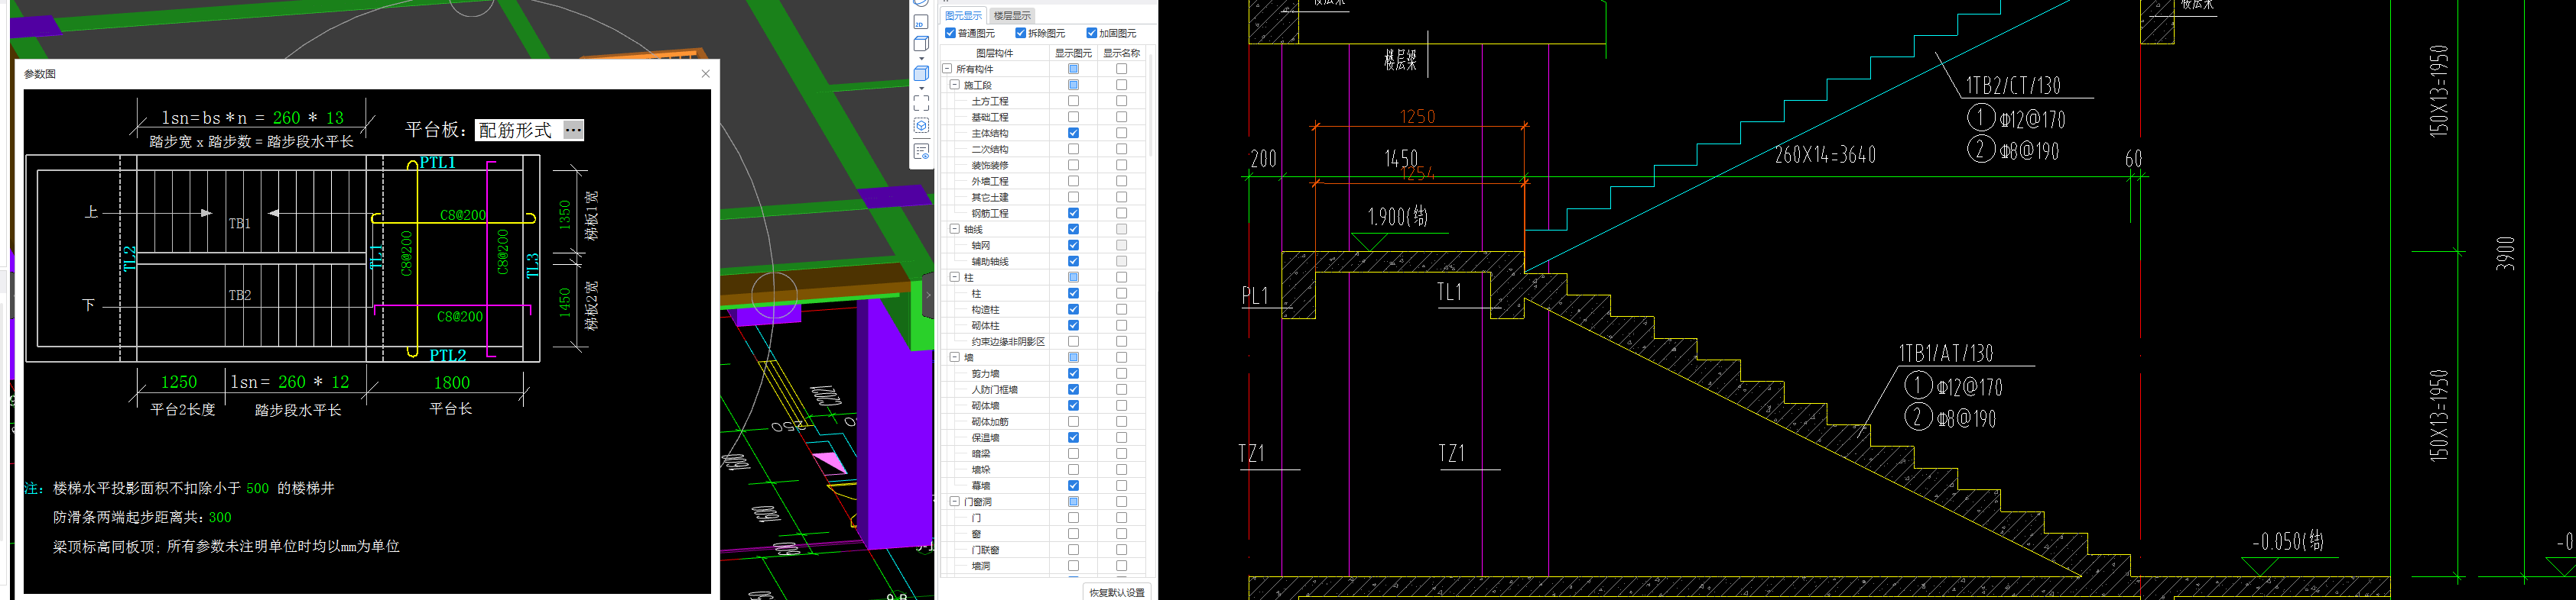Edit the 1450 梯板2宽 value

[x=565, y=302]
